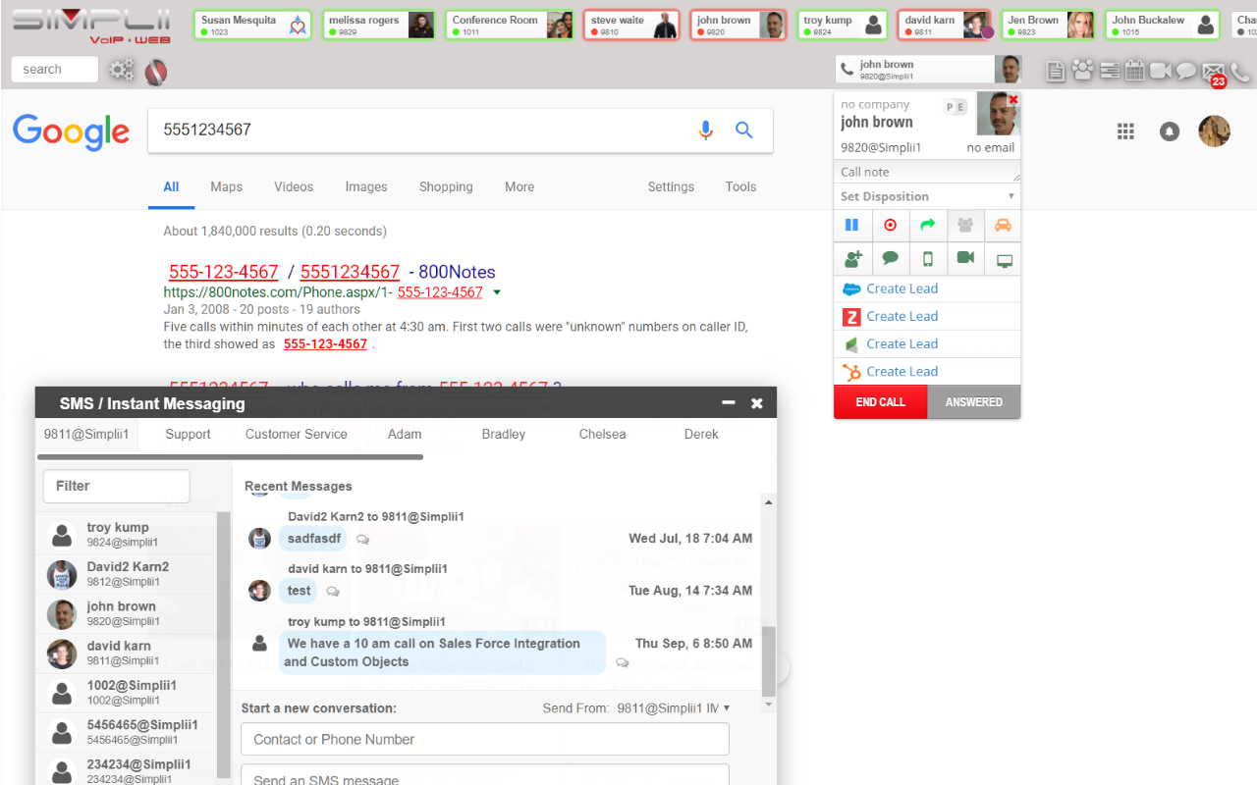
Task: Click the Google apps grid icon
Action: pos(1126,131)
